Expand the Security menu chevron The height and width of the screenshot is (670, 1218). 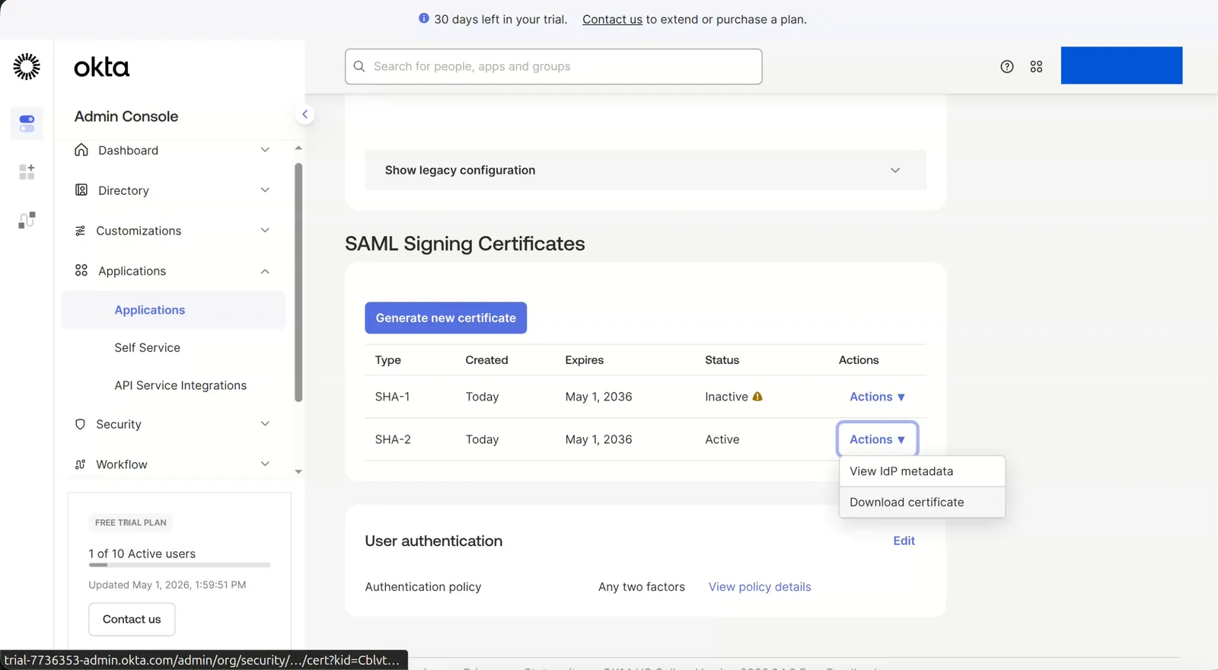click(265, 423)
